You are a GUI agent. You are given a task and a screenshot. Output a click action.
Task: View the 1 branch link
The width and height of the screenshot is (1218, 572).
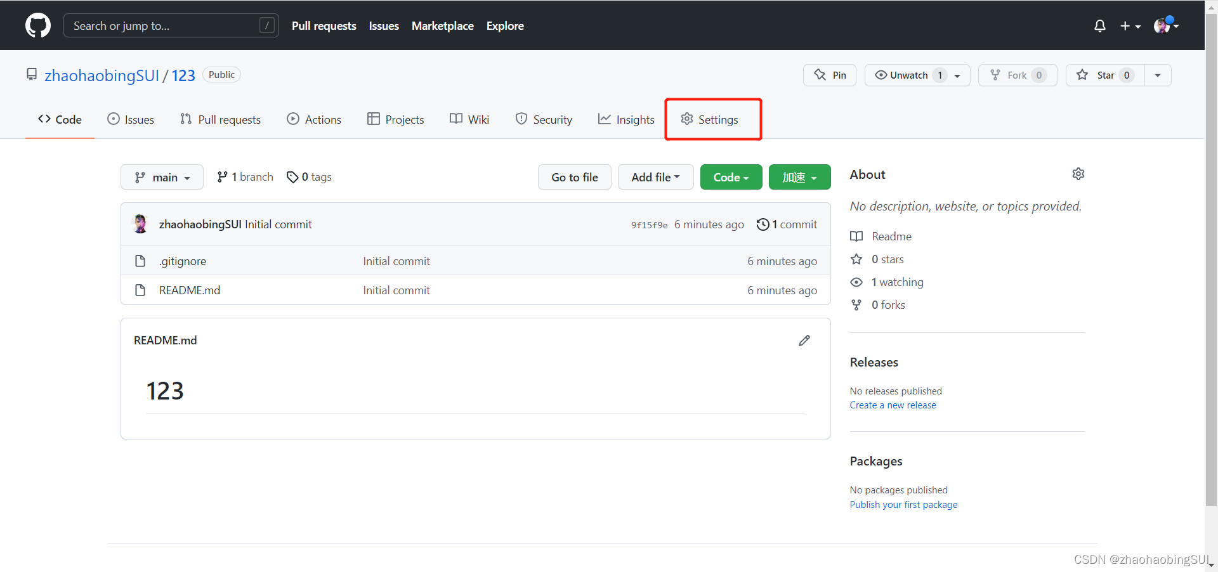[x=245, y=177]
